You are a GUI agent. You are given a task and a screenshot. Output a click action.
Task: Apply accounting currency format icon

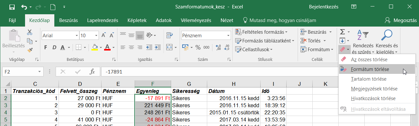click(185, 47)
